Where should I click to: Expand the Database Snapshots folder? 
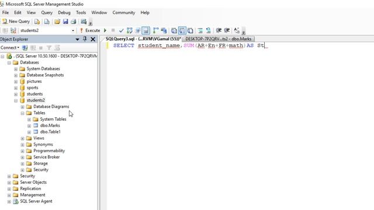point(16,75)
